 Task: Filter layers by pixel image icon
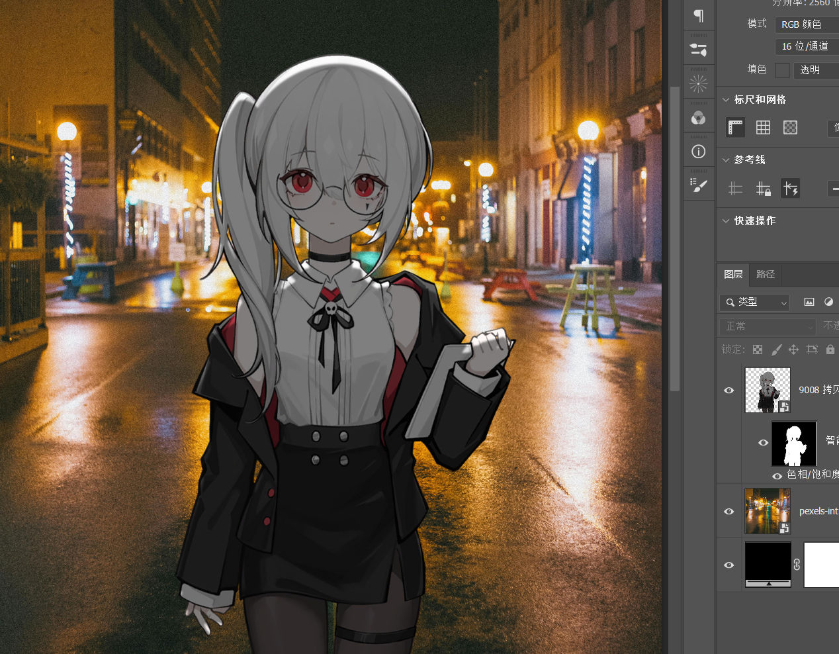(809, 302)
